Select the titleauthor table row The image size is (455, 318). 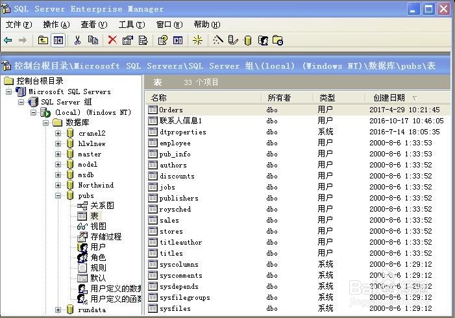coord(298,242)
